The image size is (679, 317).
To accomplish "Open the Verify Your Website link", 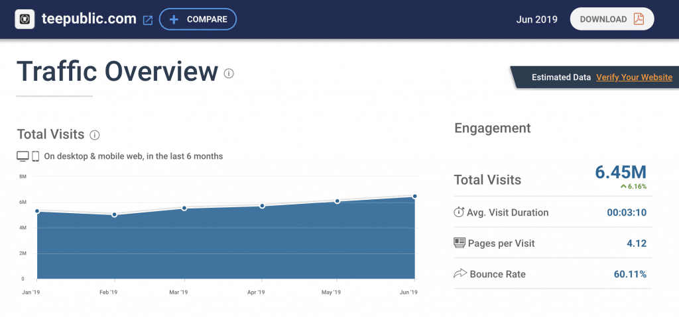I will point(634,77).
